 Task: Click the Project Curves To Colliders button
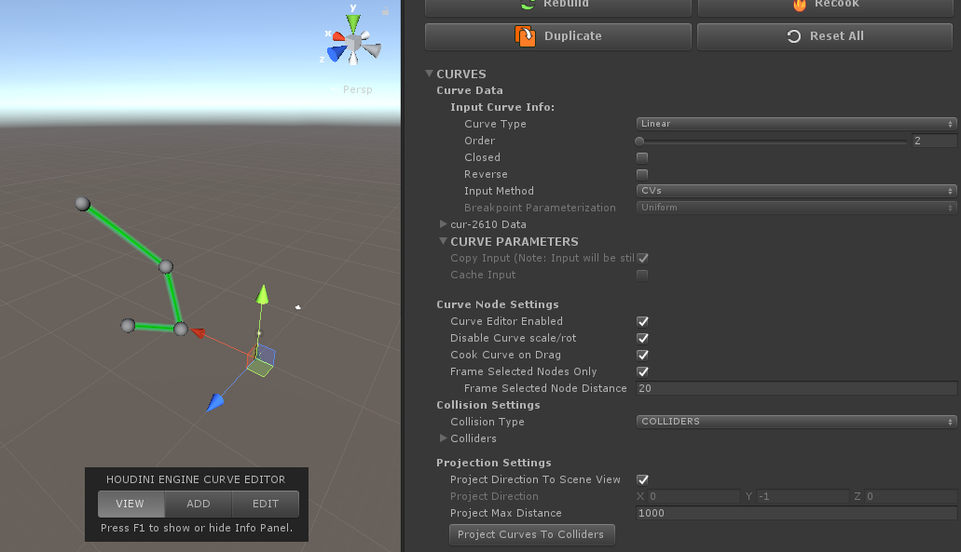click(x=530, y=534)
